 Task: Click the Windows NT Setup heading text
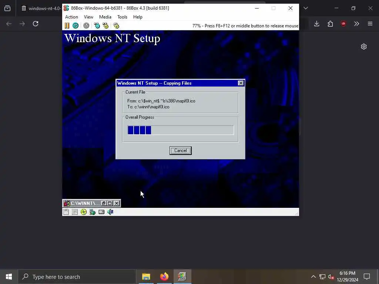pos(112,38)
